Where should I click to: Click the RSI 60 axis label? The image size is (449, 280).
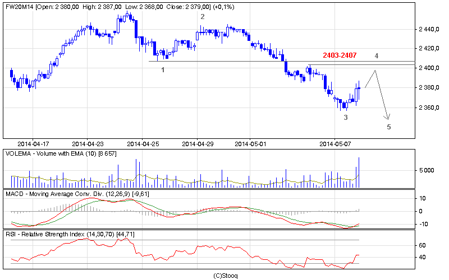[x=423, y=245]
